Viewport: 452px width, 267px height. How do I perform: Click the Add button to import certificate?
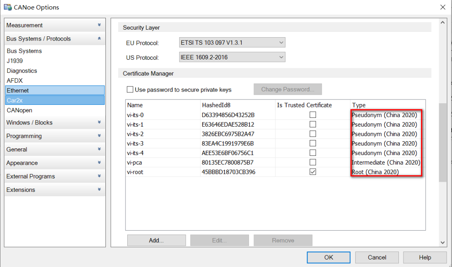[x=156, y=240]
